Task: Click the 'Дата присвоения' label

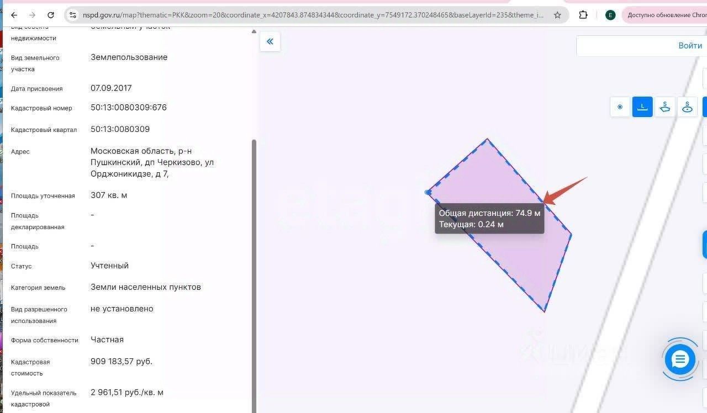Action: [x=37, y=89]
